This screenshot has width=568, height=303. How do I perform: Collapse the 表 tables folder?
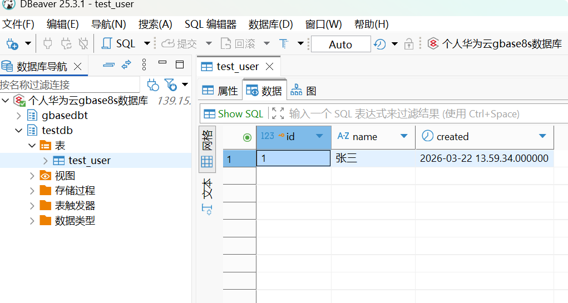[32, 146]
